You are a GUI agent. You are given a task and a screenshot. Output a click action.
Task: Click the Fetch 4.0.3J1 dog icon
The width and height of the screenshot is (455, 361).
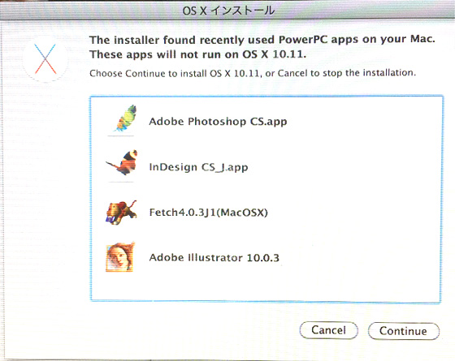[x=121, y=213]
